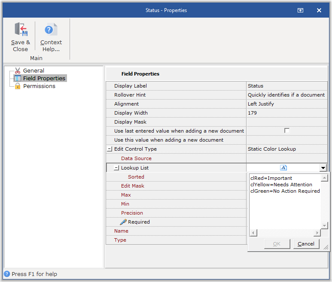The height and width of the screenshot is (282, 332).
Task: Click the help icon in the status bar
Action: point(7,274)
